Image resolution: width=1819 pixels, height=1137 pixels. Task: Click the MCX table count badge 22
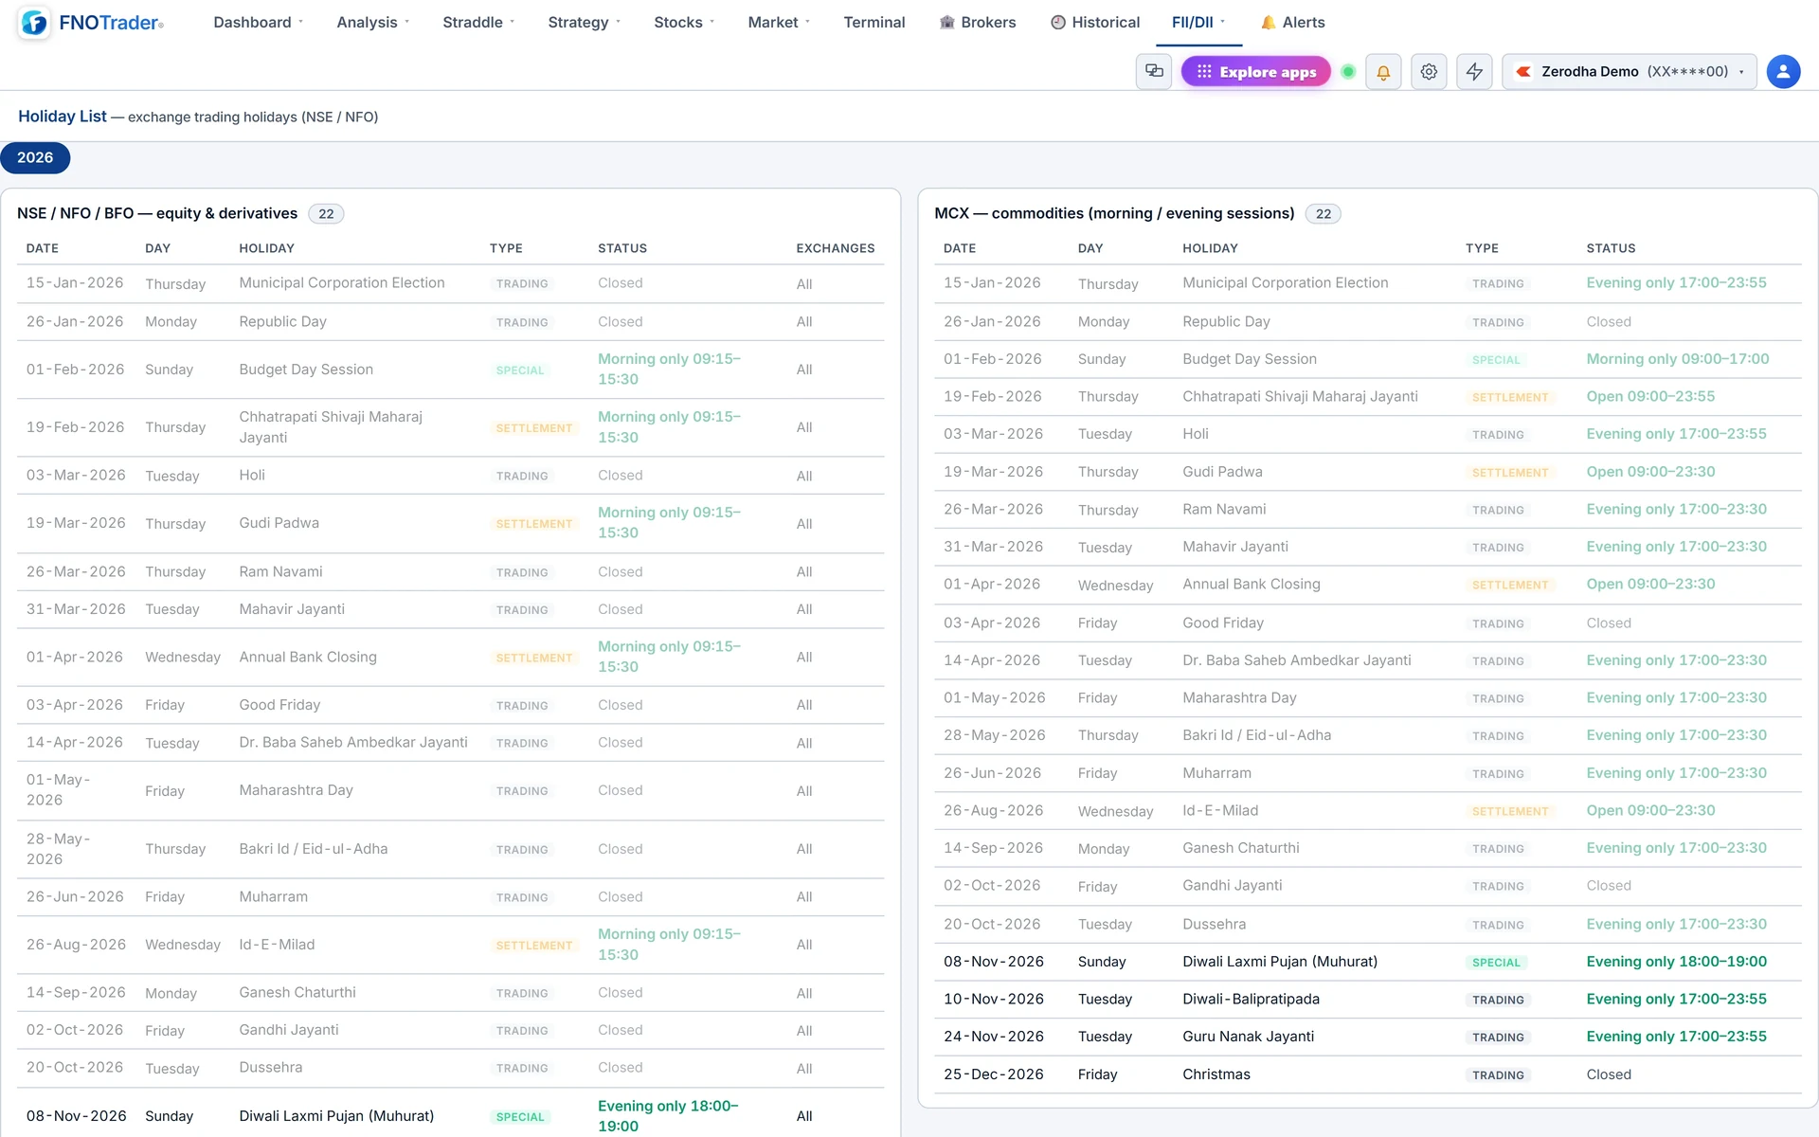click(1323, 214)
